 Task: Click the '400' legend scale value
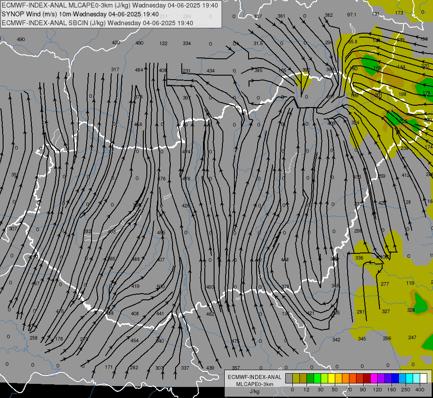click(420, 390)
